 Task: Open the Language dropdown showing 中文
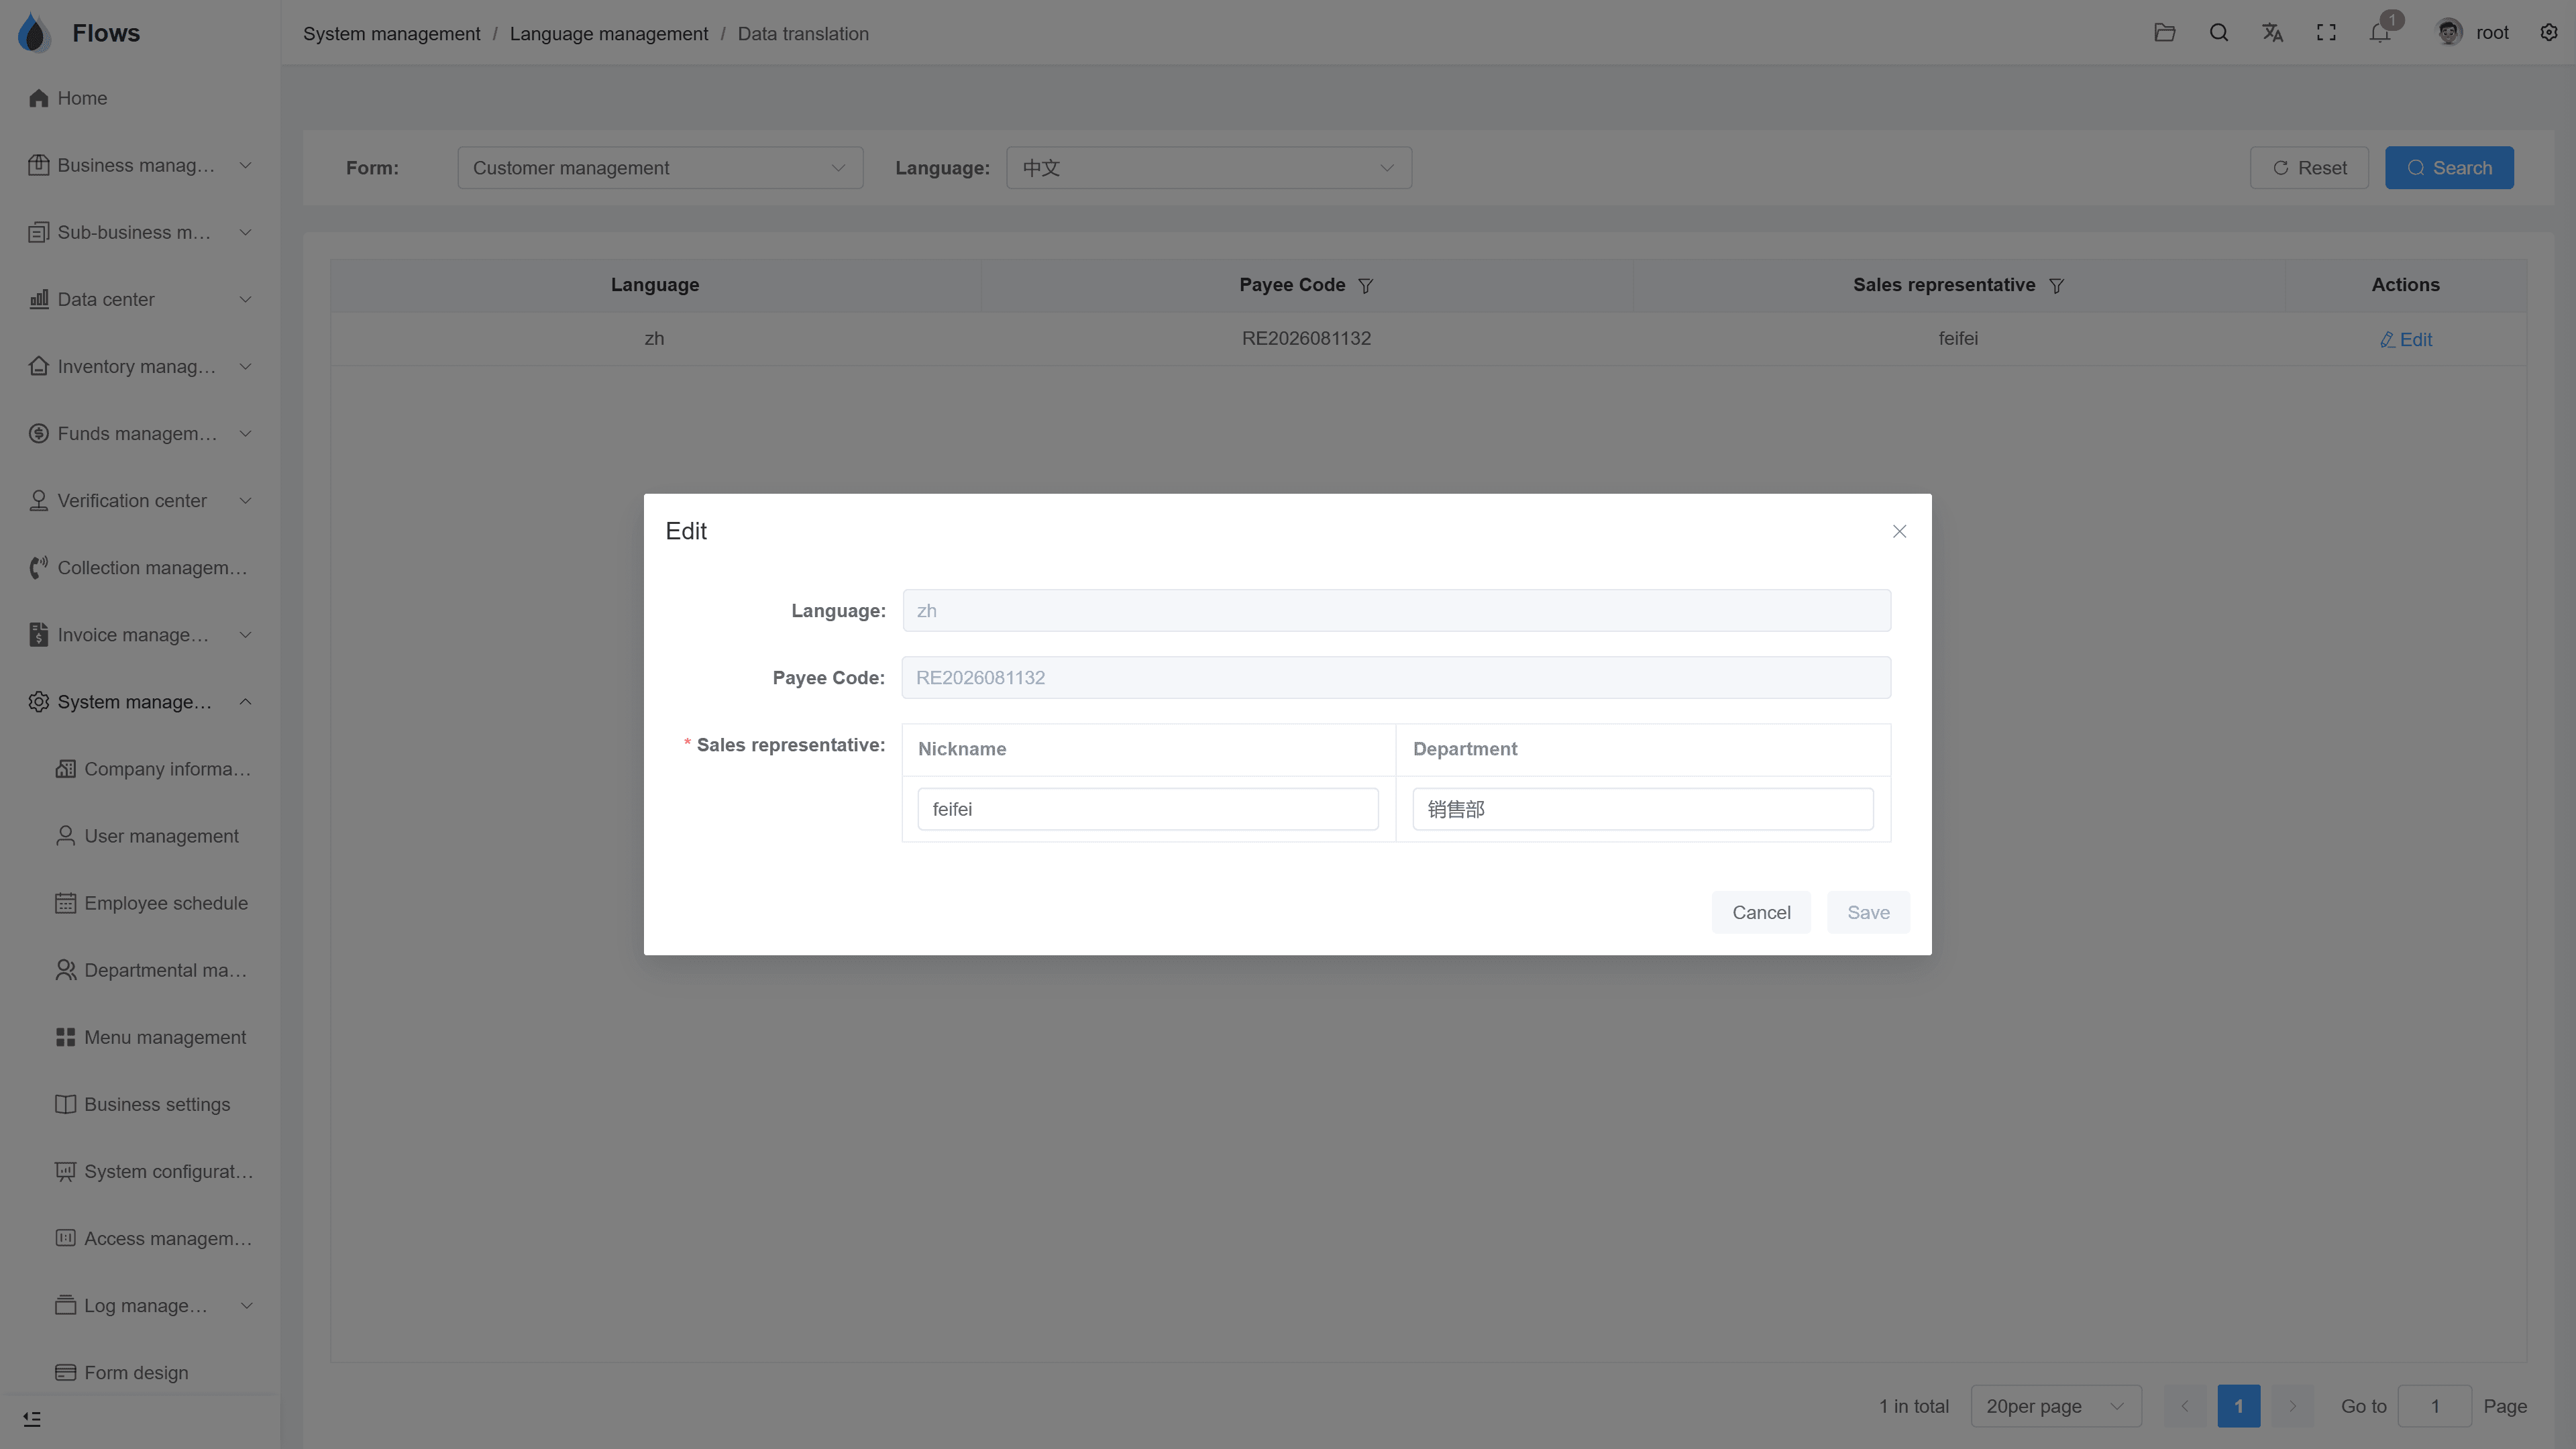(x=1209, y=168)
